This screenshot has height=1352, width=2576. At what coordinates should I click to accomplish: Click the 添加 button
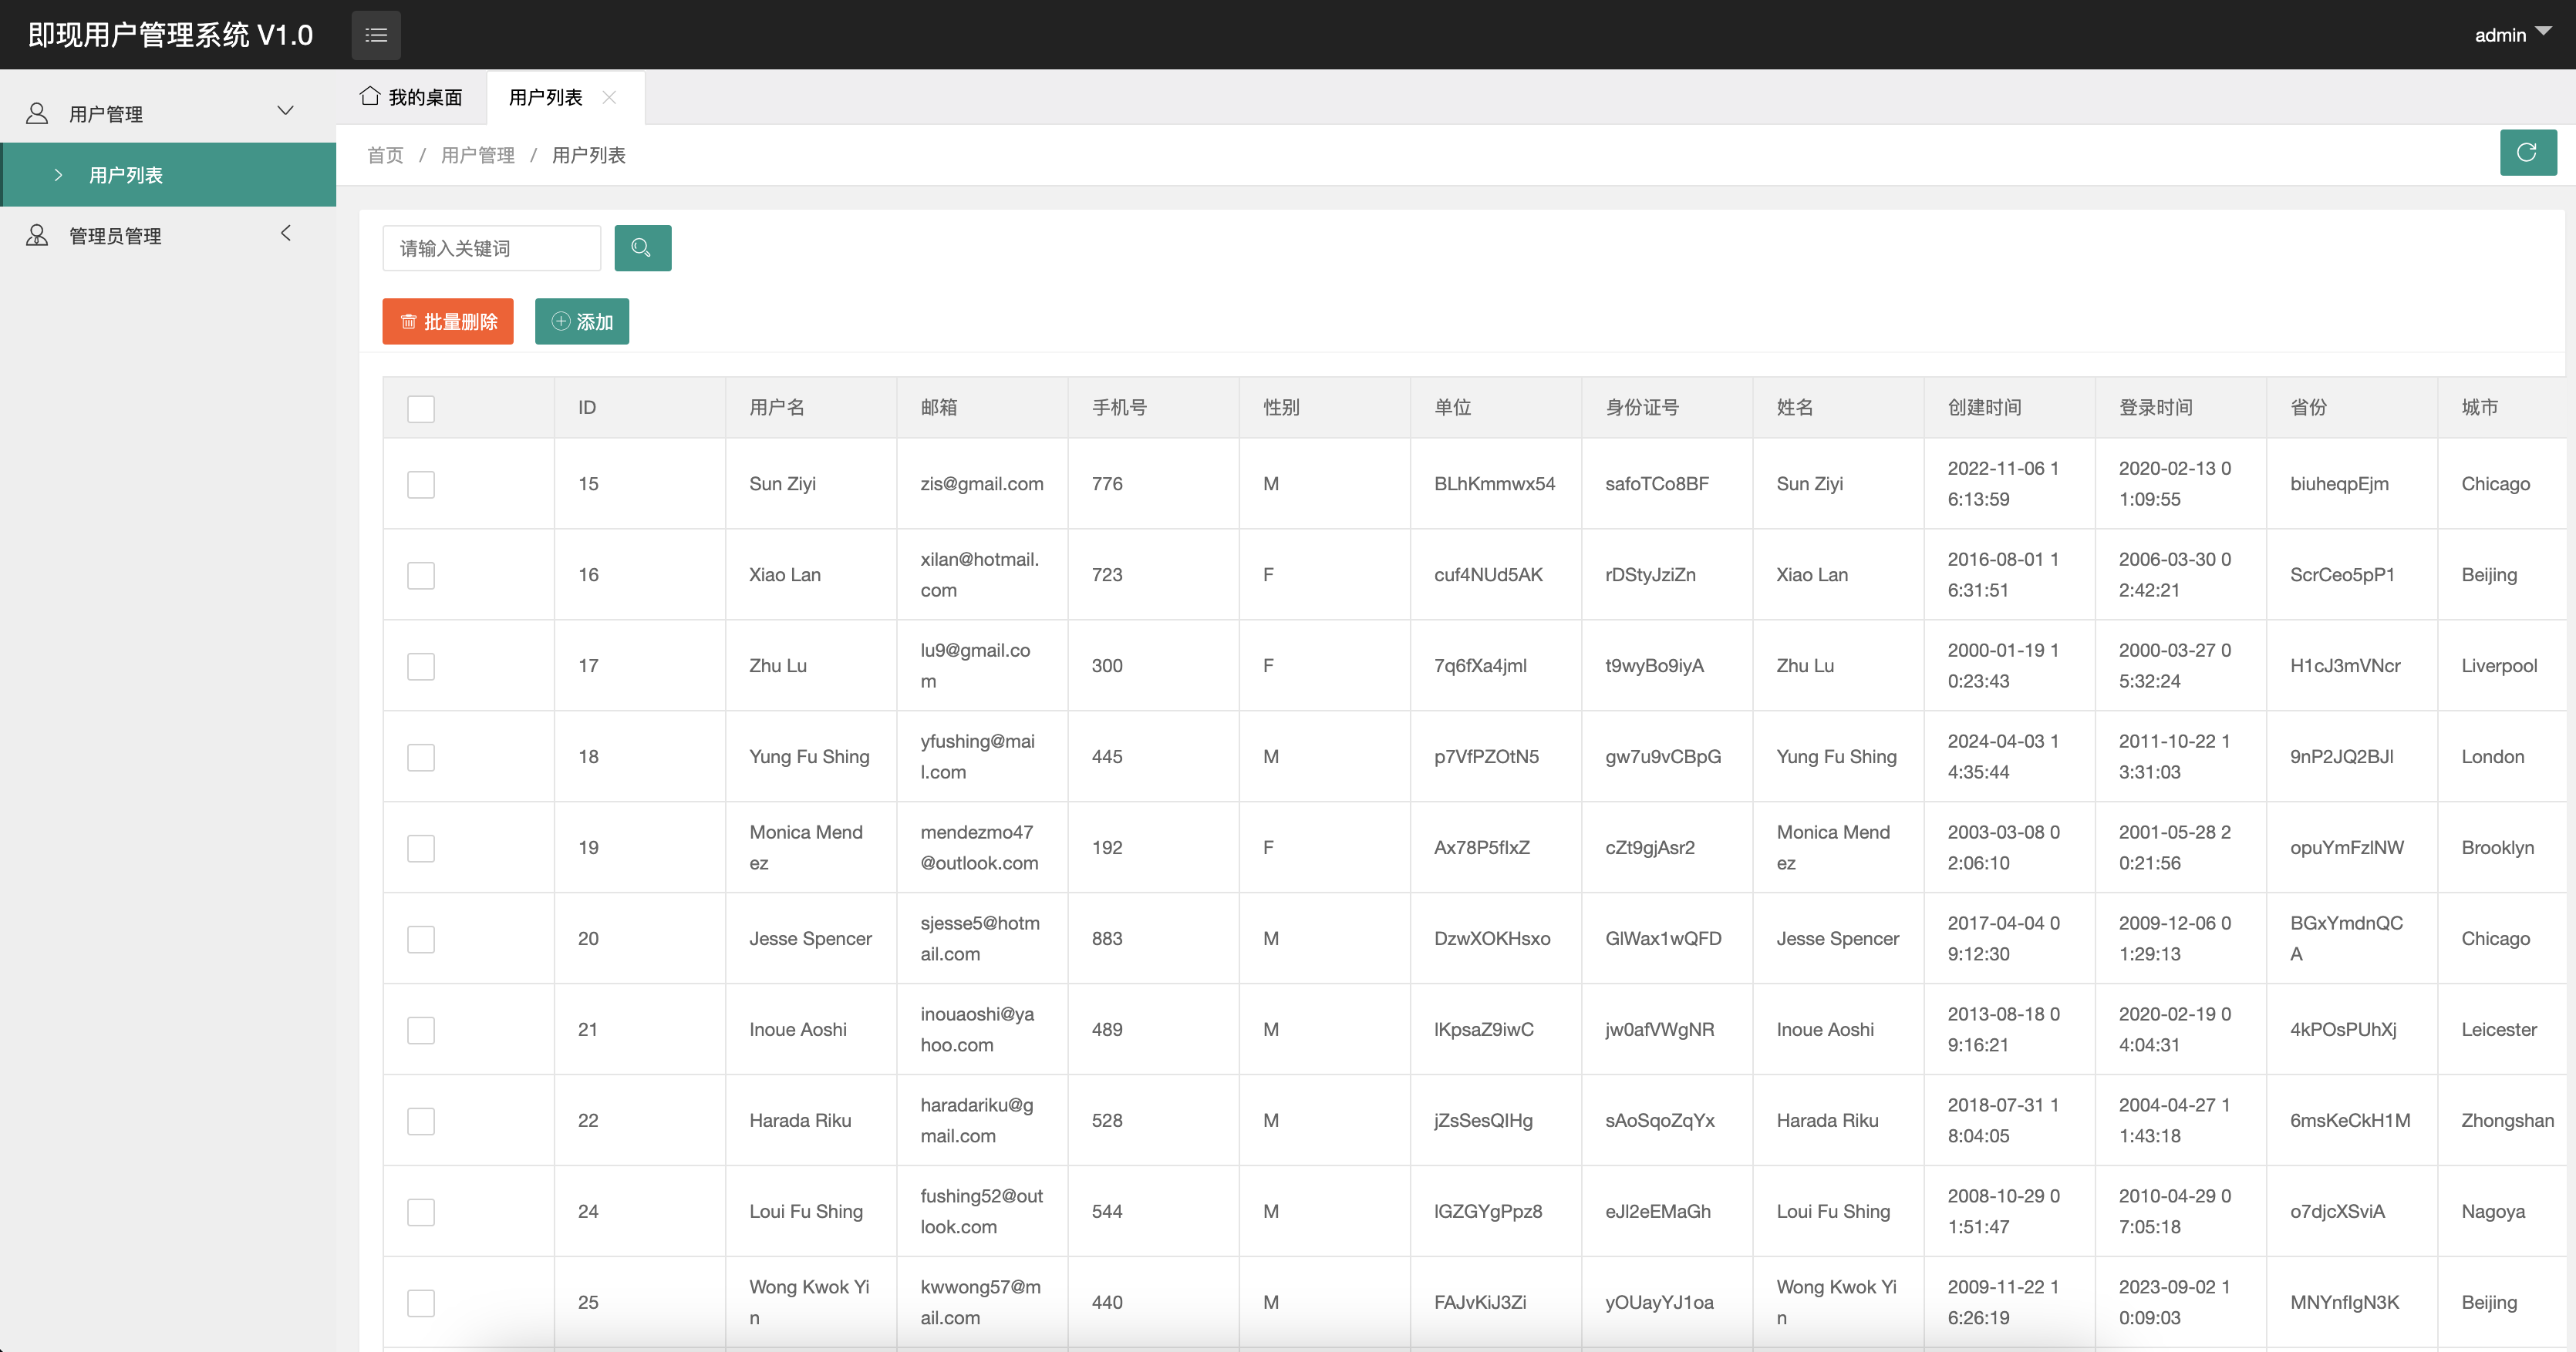[x=581, y=321]
